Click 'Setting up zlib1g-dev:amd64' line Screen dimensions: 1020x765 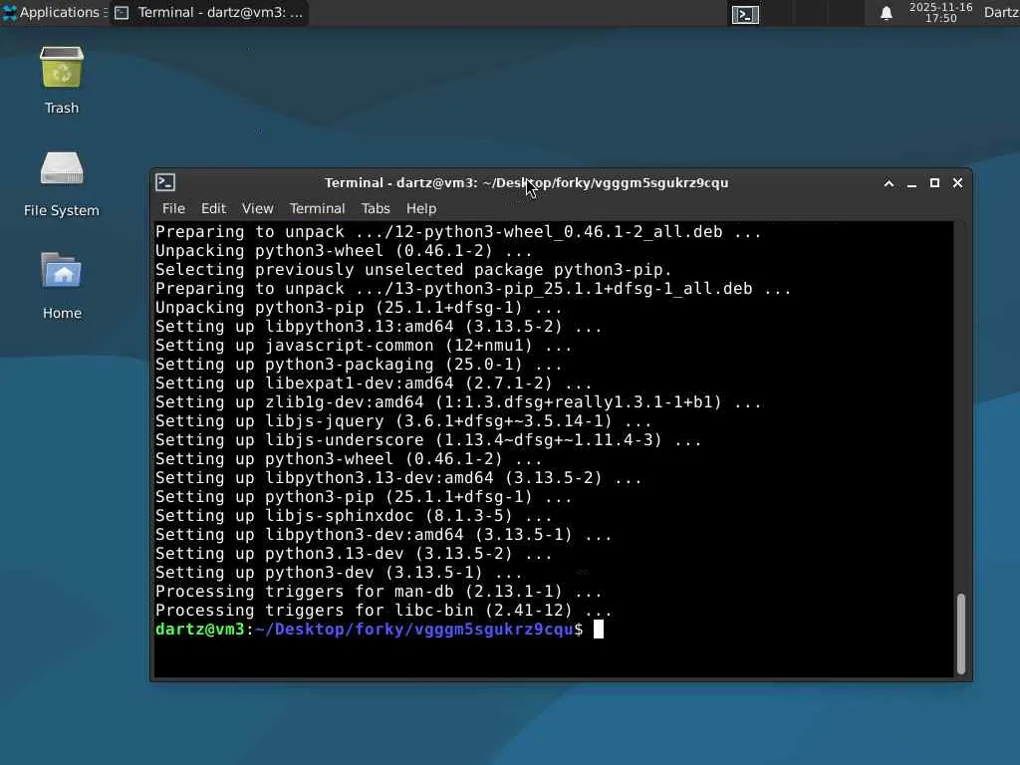tap(458, 402)
